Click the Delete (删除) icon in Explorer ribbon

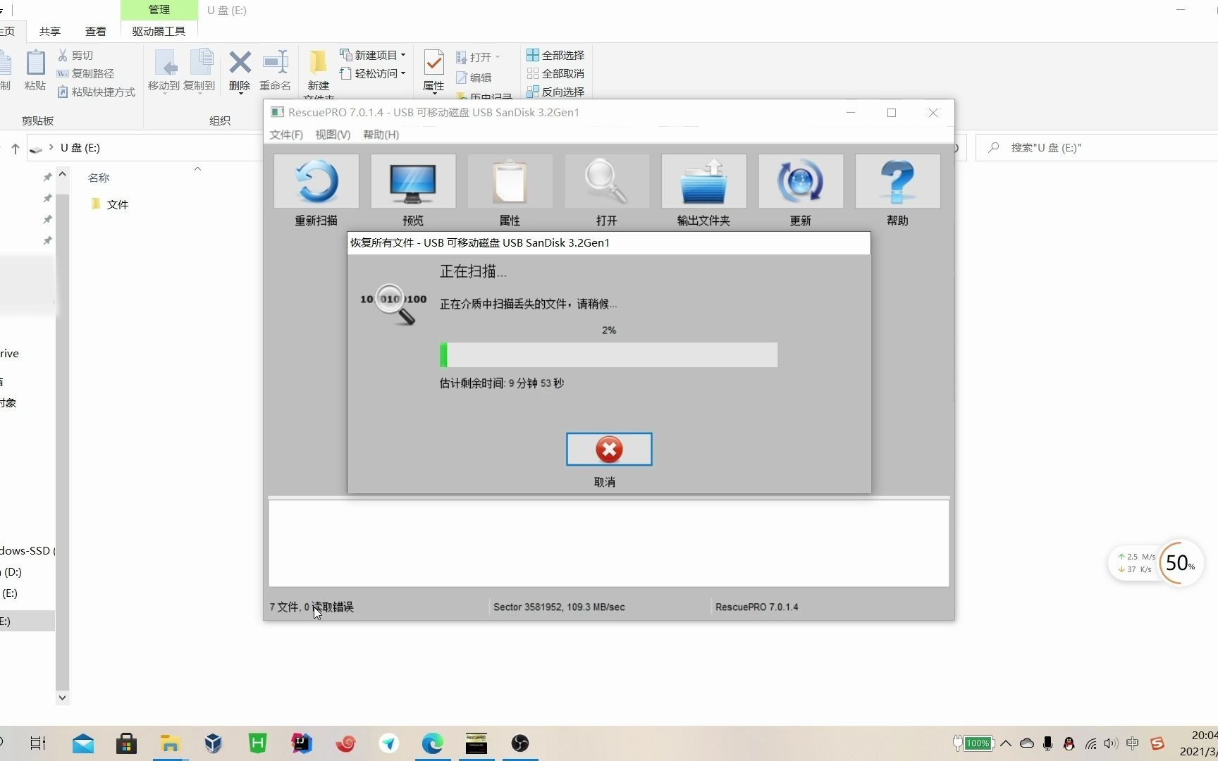pos(240,63)
